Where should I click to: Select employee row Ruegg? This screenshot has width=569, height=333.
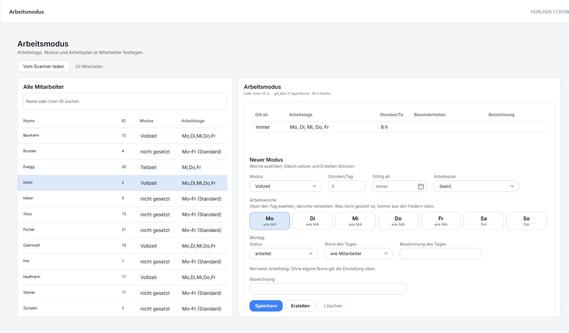123,167
